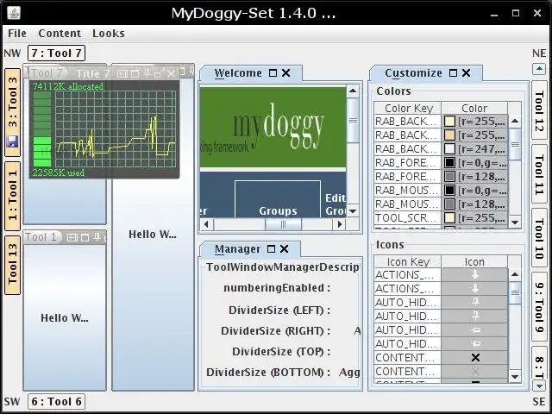This screenshot has width=552, height=414.
Task: Maximize the Welcome content tab
Action: click(x=273, y=72)
